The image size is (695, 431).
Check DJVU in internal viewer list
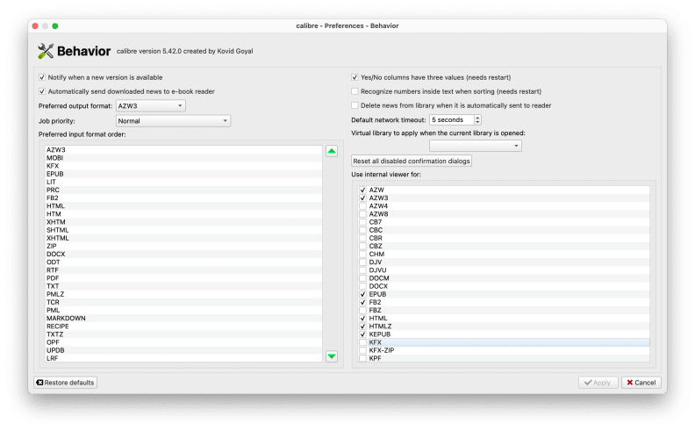[x=362, y=270]
